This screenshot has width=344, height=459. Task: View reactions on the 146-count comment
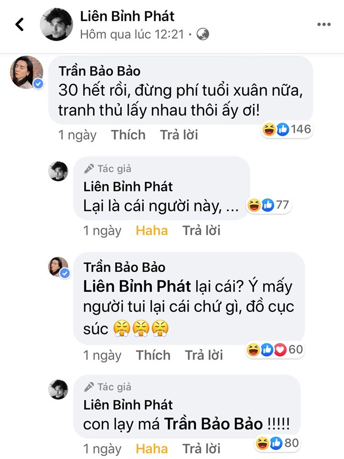pos(287,129)
